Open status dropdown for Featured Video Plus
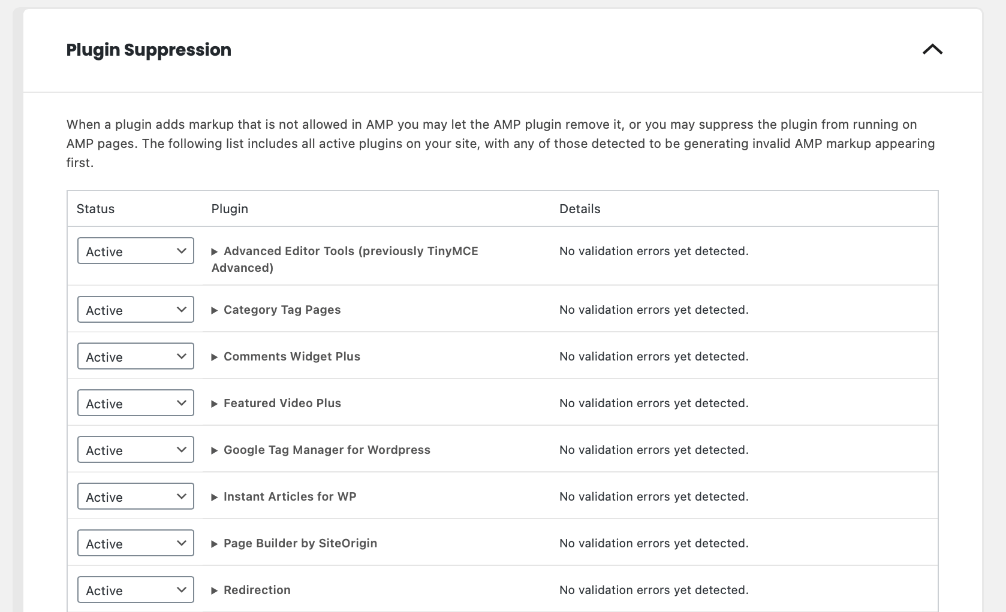Screen dimensions: 1006x612 (x=135, y=403)
